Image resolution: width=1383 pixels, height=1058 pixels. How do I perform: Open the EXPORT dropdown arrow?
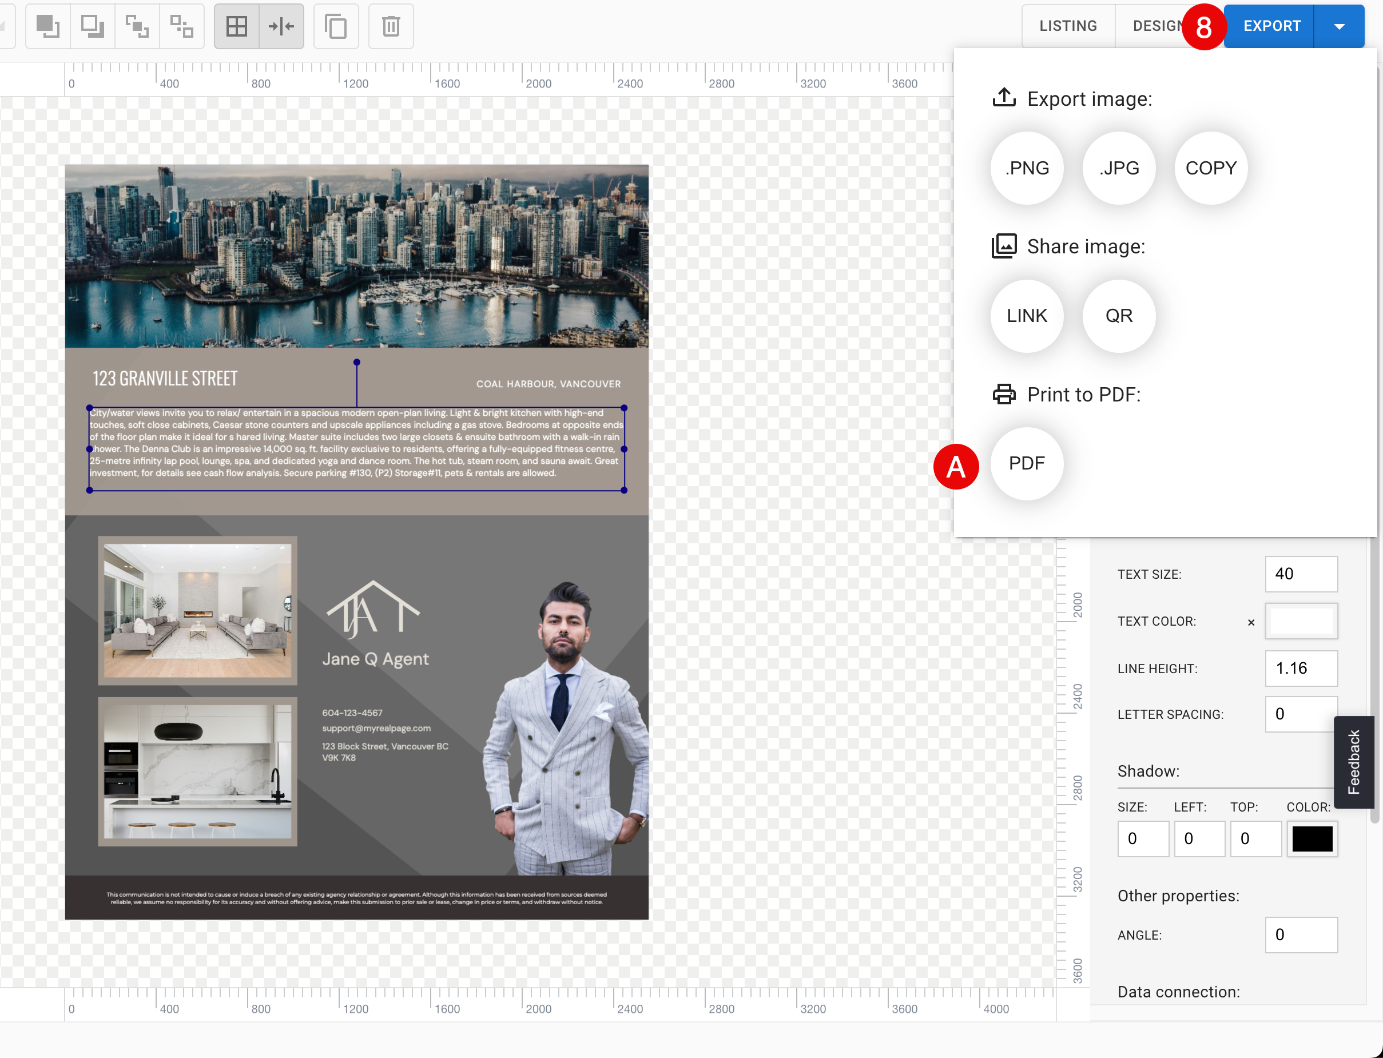[1340, 26]
